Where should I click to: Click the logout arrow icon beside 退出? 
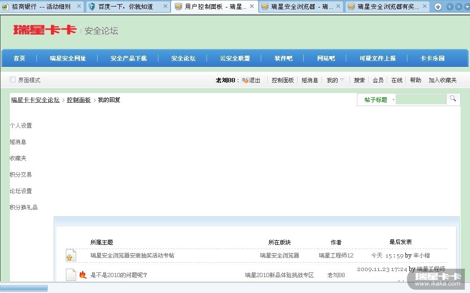point(245,80)
